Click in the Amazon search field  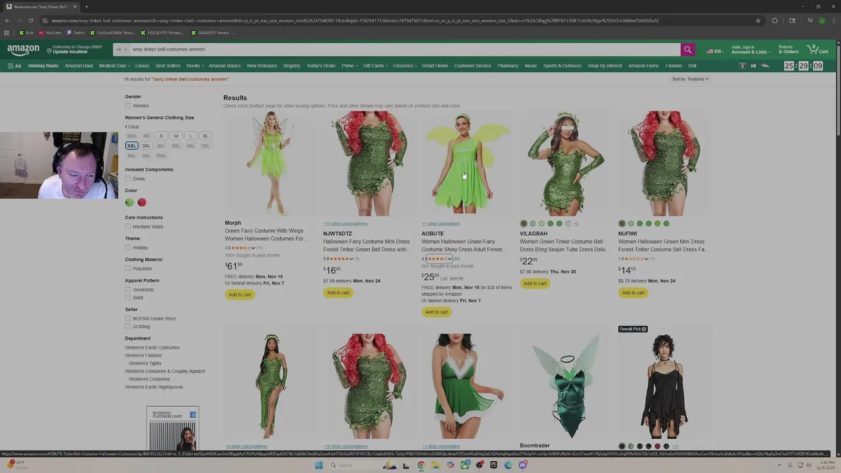[404, 49]
